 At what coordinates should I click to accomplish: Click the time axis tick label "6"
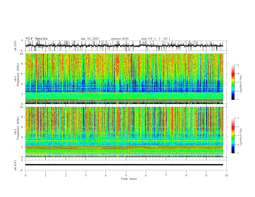[146, 175]
